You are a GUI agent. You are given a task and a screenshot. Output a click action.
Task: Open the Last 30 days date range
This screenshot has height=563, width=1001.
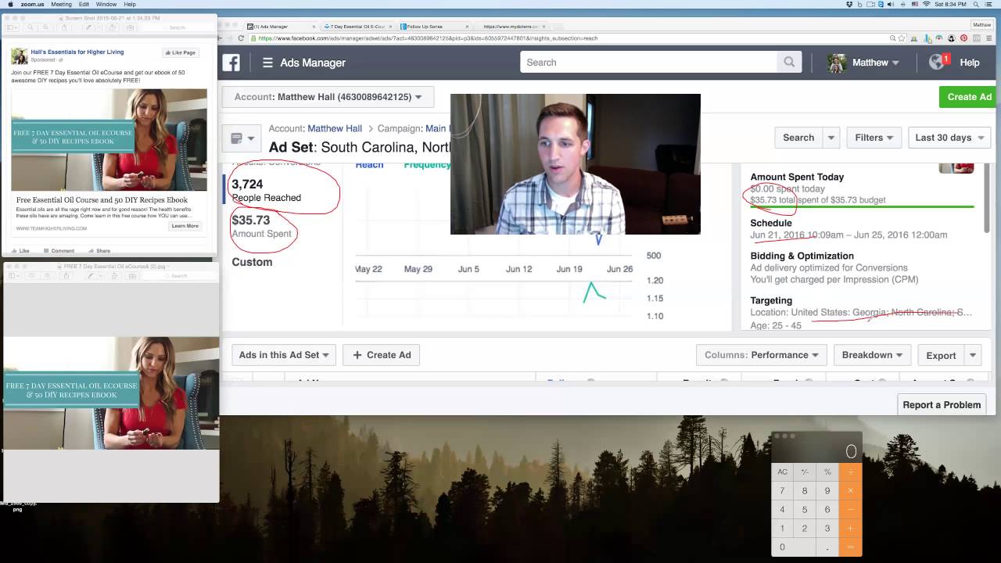pyautogui.click(x=949, y=138)
